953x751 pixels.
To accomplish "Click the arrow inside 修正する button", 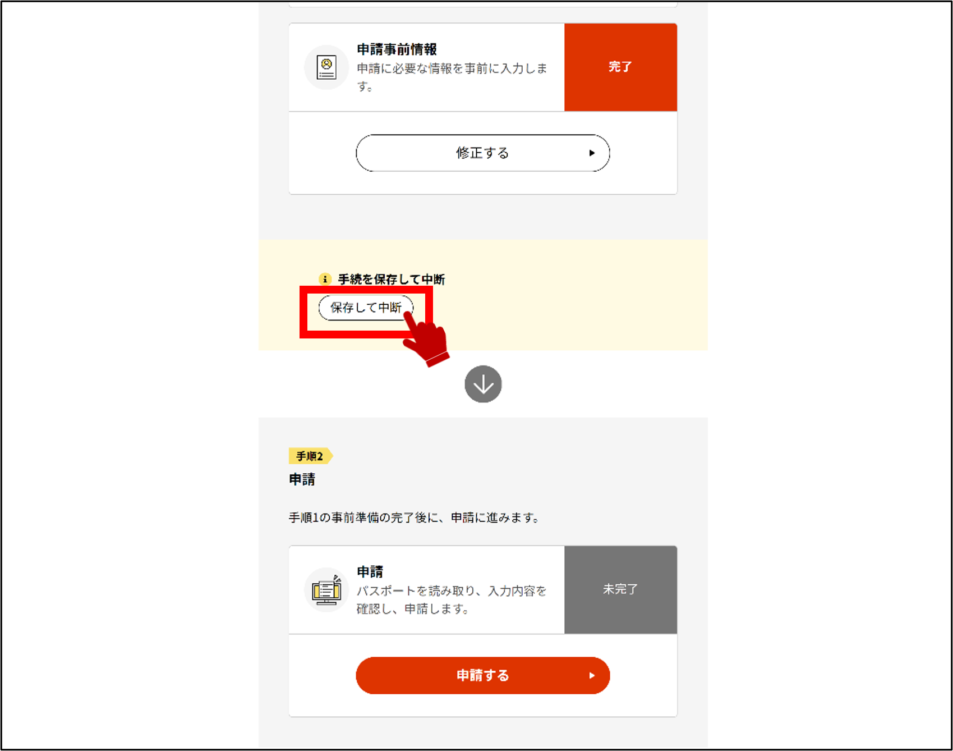I will click(x=592, y=153).
